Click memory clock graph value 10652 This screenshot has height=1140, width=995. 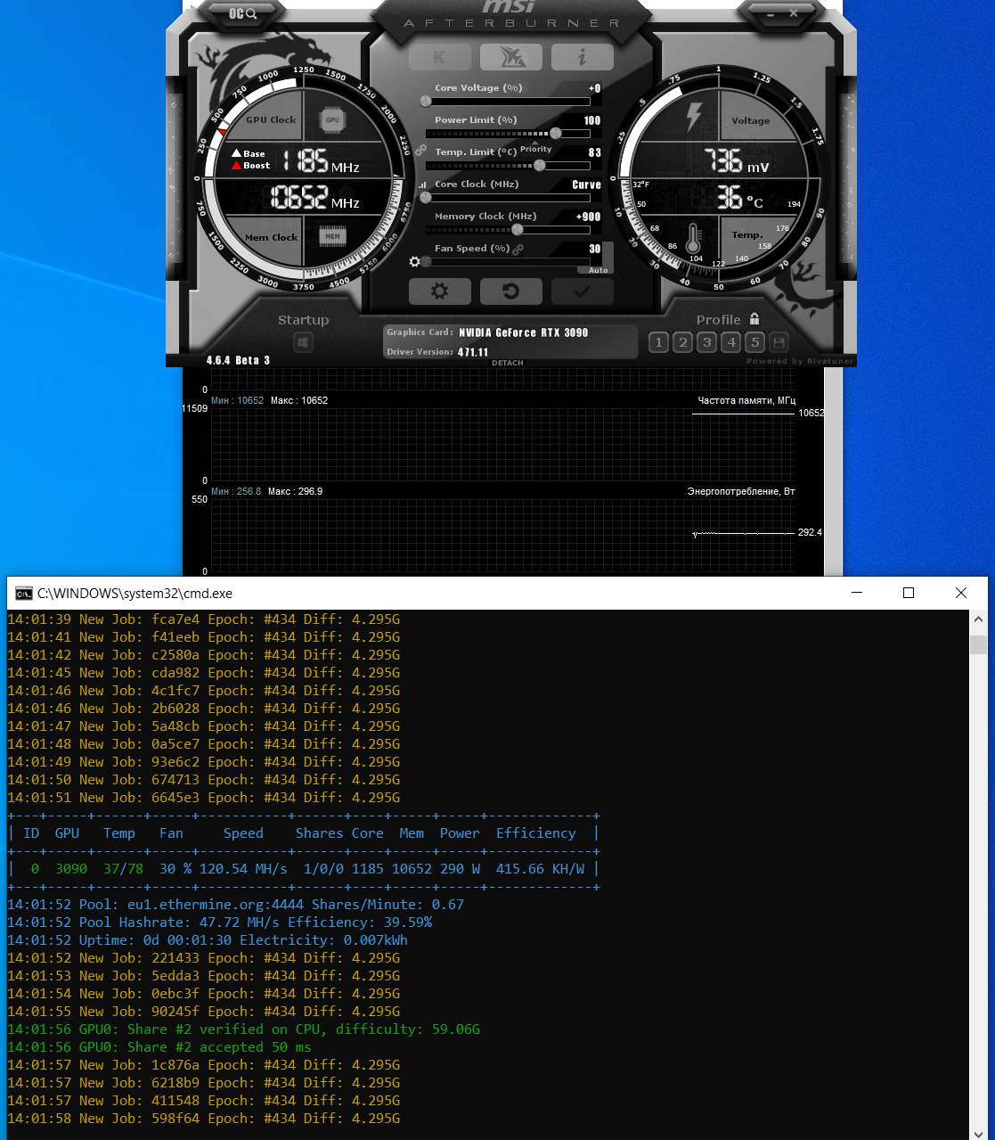click(x=811, y=413)
